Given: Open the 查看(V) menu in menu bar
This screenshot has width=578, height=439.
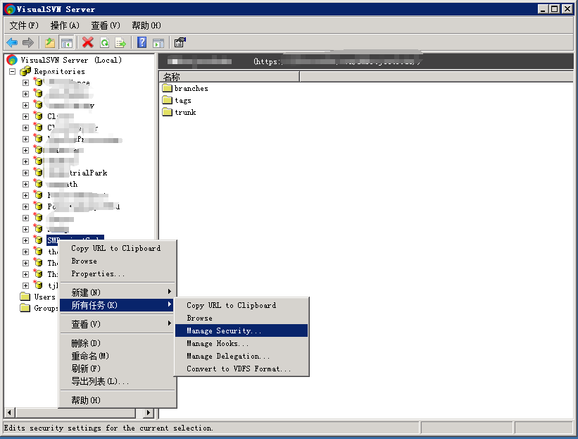Looking at the screenshot, I should [106, 25].
